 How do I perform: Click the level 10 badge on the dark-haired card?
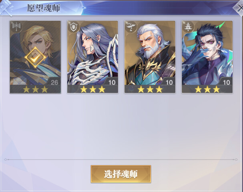(x=226, y=82)
